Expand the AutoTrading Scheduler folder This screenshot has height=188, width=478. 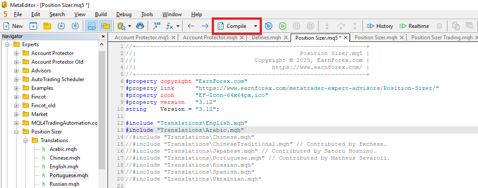[x=17, y=79]
